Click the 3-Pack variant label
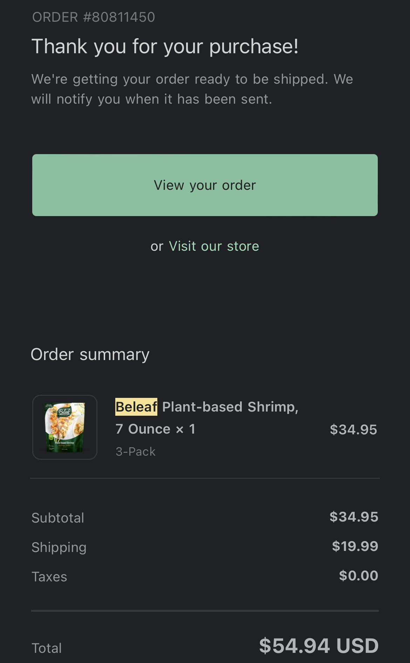The height and width of the screenshot is (663, 410). point(135,451)
